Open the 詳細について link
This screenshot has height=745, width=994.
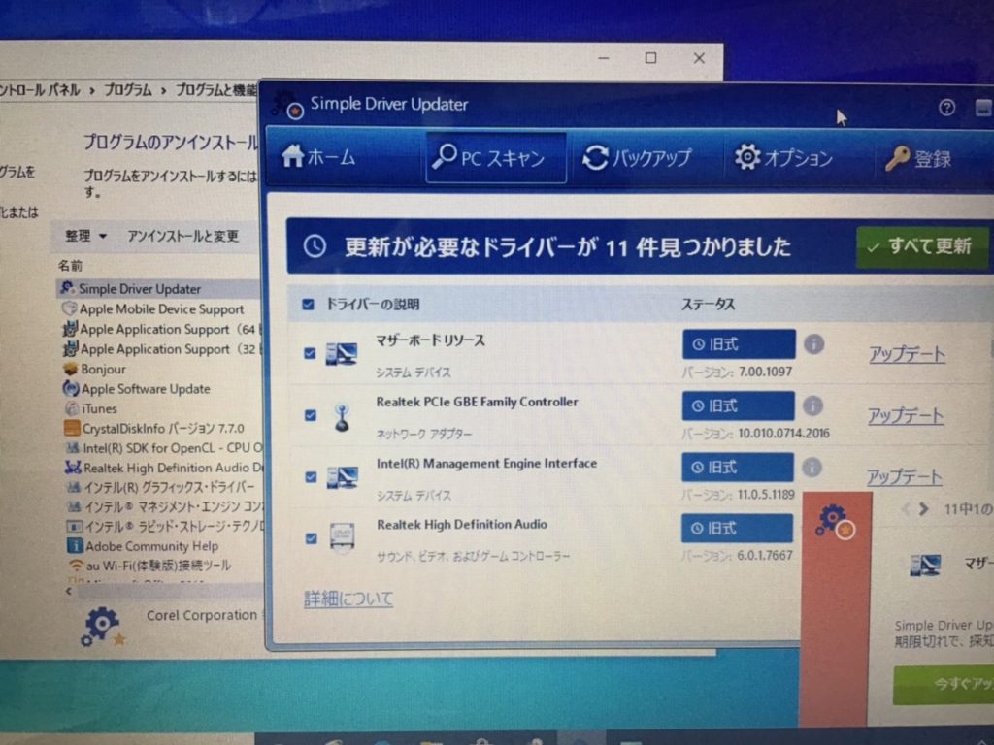(348, 599)
